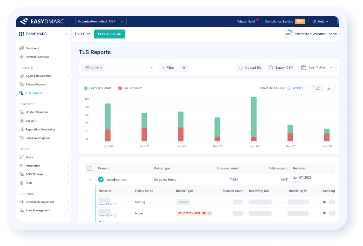The height and width of the screenshot is (246, 363).
Task: Click the UPGRADE PLAN button
Action: [x=110, y=34]
